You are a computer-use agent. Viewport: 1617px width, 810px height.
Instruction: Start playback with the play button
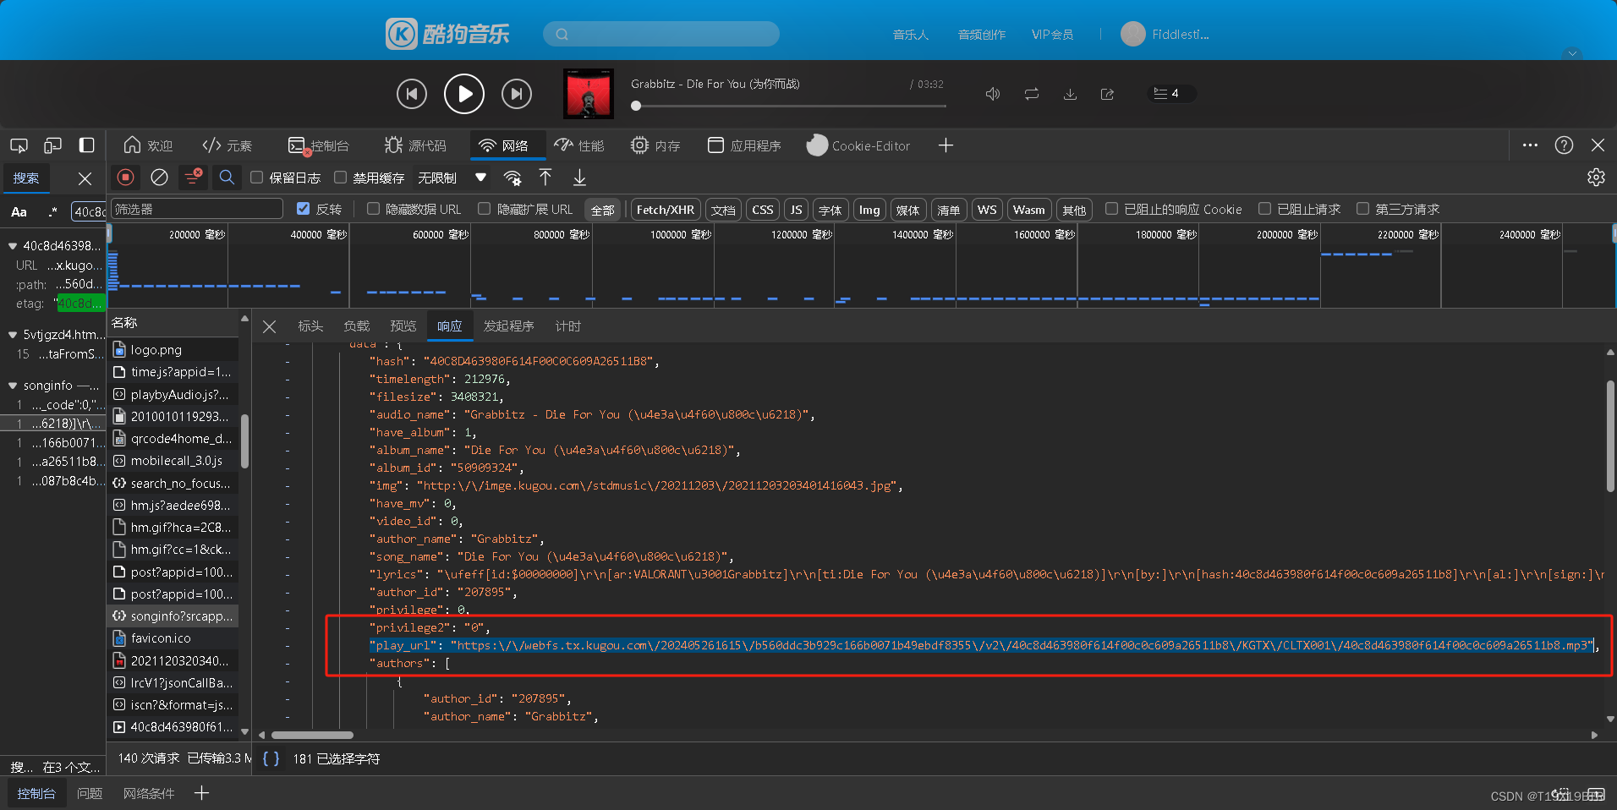(464, 94)
